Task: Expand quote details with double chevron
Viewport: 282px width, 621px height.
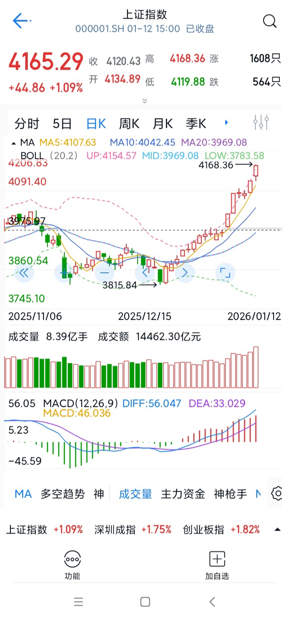Action: (145, 101)
